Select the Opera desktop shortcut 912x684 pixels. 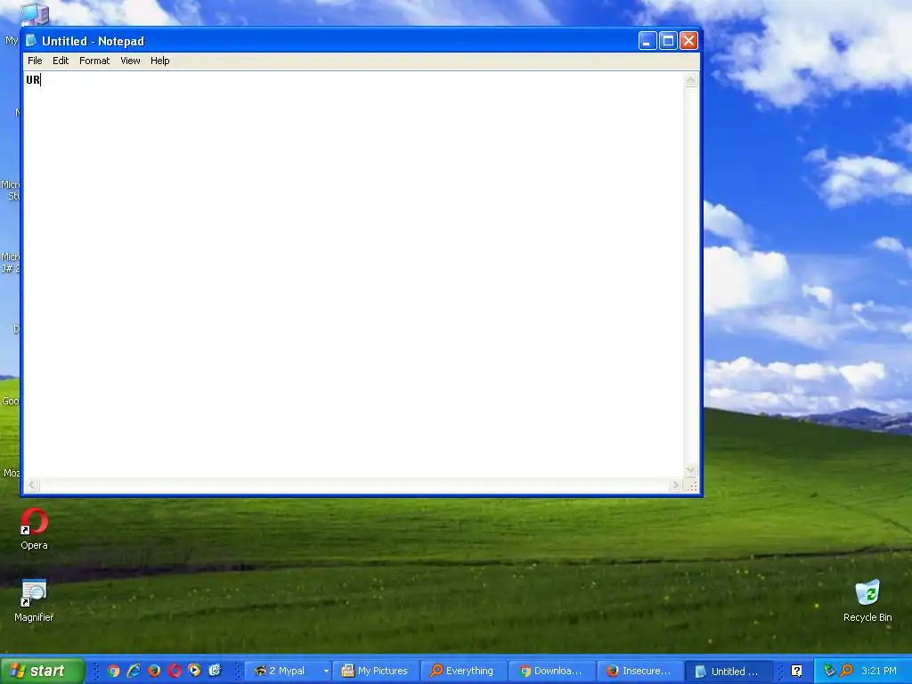35,529
